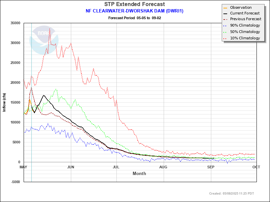Click the Forecast Period 05-05 to 09-02 text

pos(135,18)
